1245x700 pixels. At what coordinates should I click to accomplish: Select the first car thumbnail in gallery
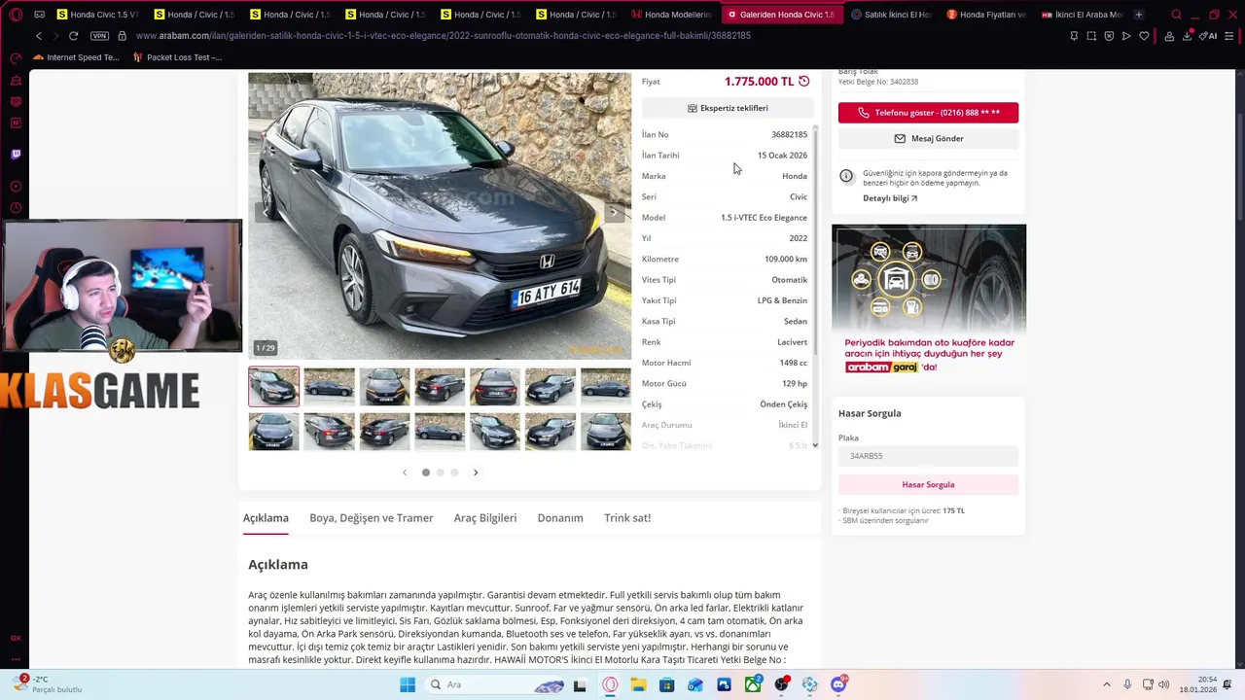coord(273,386)
